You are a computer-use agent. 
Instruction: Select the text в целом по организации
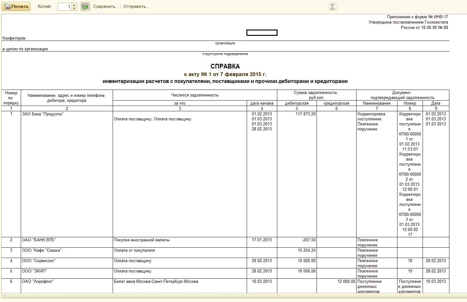click(x=25, y=49)
